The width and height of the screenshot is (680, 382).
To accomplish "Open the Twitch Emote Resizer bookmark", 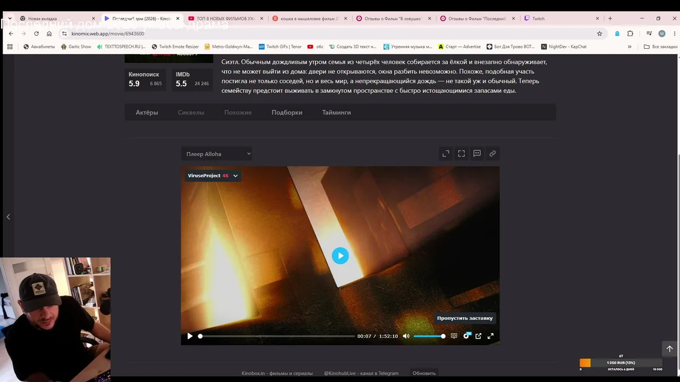I will (x=175, y=47).
